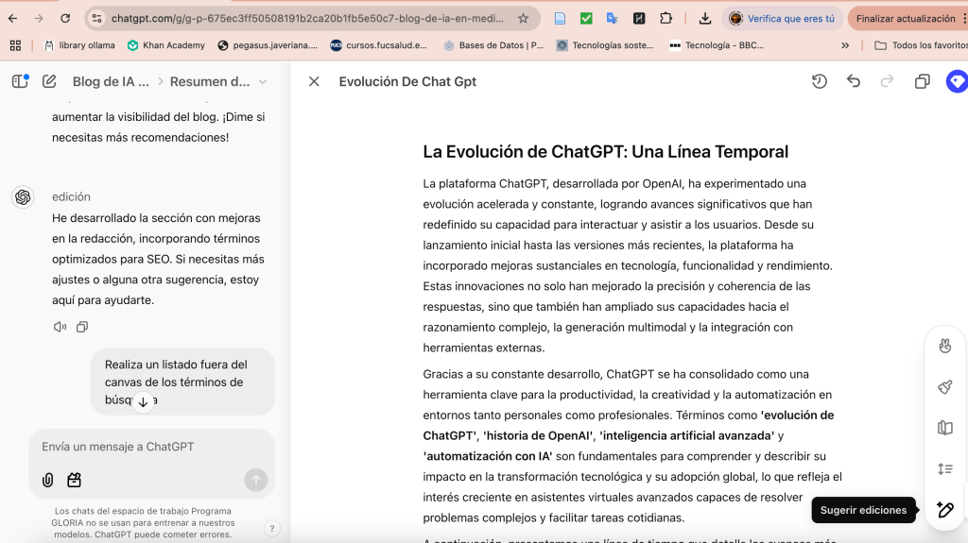Open the reading level tool
This screenshot has height=543, width=968.
pos(944,428)
